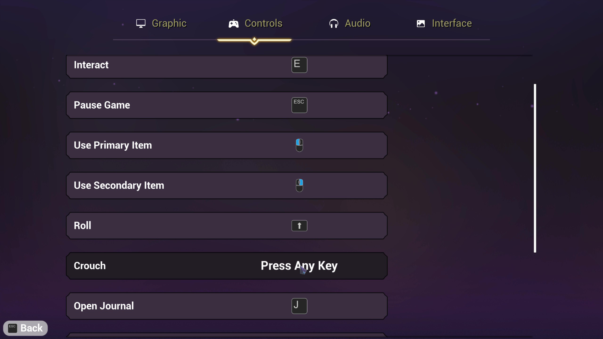Click the E key icon for Interact
603x339 pixels.
click(x=299, y=65)
